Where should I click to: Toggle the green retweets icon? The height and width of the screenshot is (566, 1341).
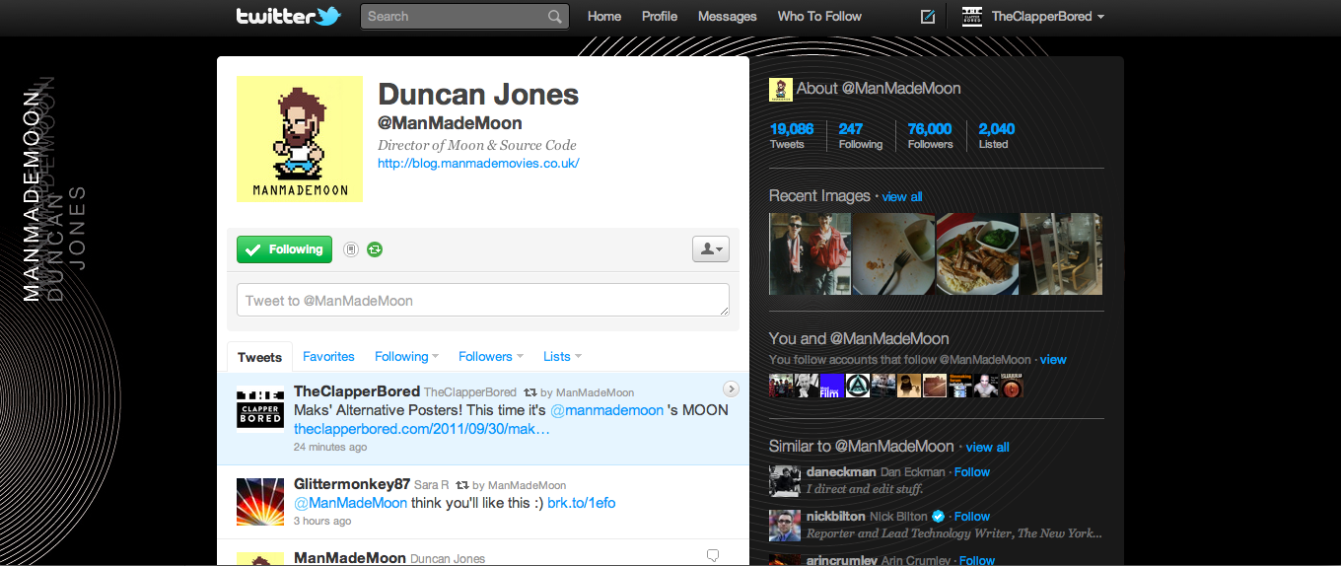point(375,249)
